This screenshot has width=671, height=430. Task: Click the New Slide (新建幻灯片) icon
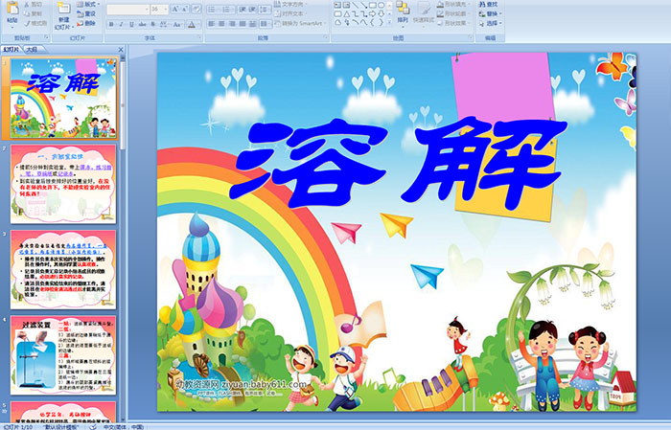(x=64, y=8)
